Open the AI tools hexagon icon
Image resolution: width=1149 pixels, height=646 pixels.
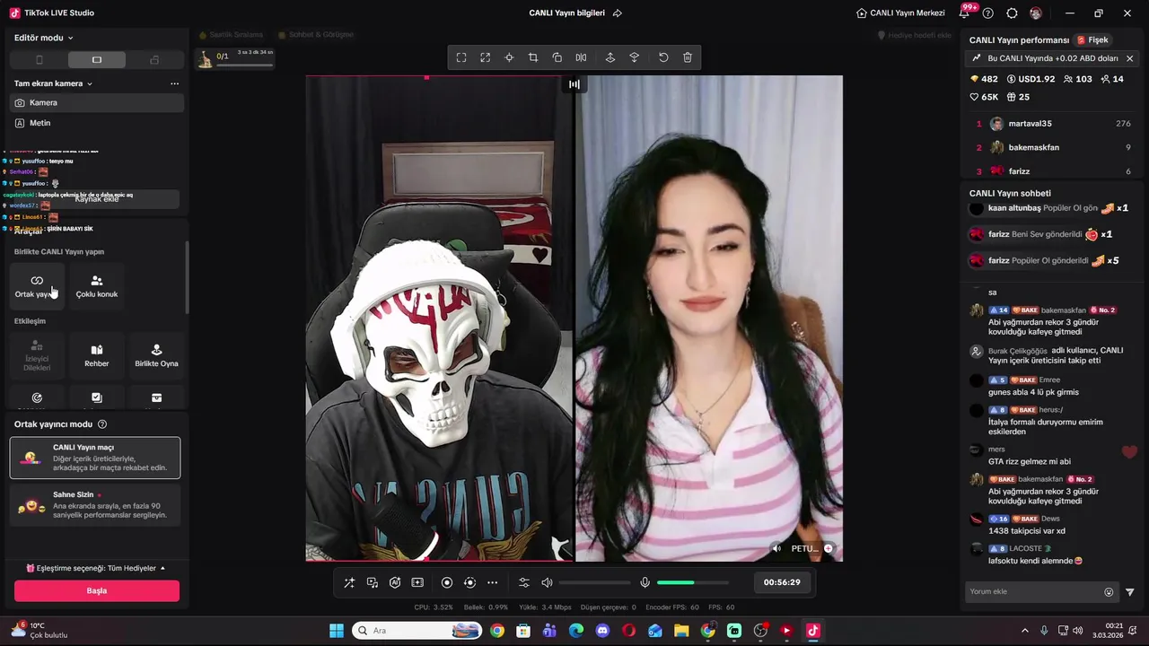395,582
